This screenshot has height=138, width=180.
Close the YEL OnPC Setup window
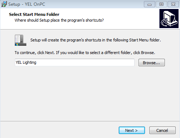coord(173,4)
